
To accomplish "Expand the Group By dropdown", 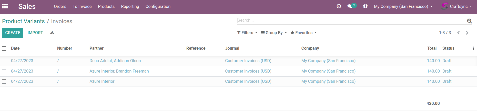I will click(x=274, y=33).
